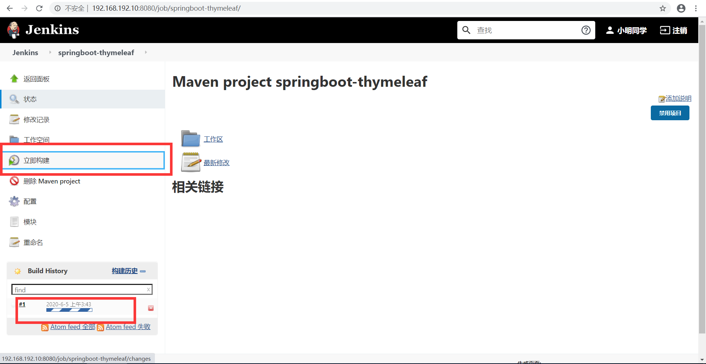Viewport: 706px width, 364px height.
Task: Click the Jenkins breadcrumb link
Action: point(25,53)
